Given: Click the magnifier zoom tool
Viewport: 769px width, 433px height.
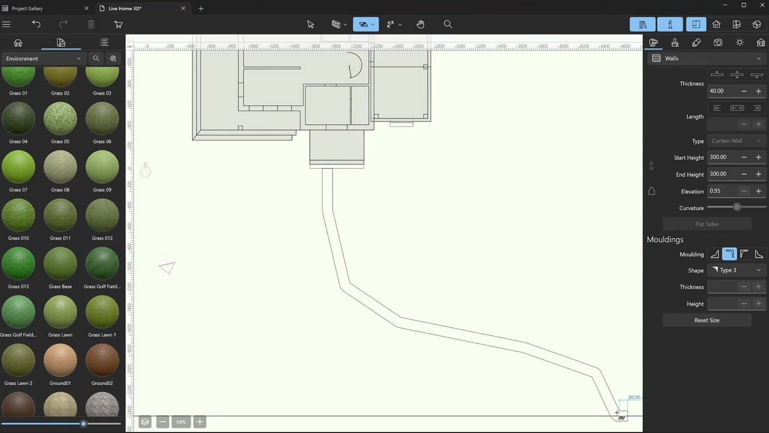Looking at the screenshot, I should pyautogui.click(x=448, y=24).
